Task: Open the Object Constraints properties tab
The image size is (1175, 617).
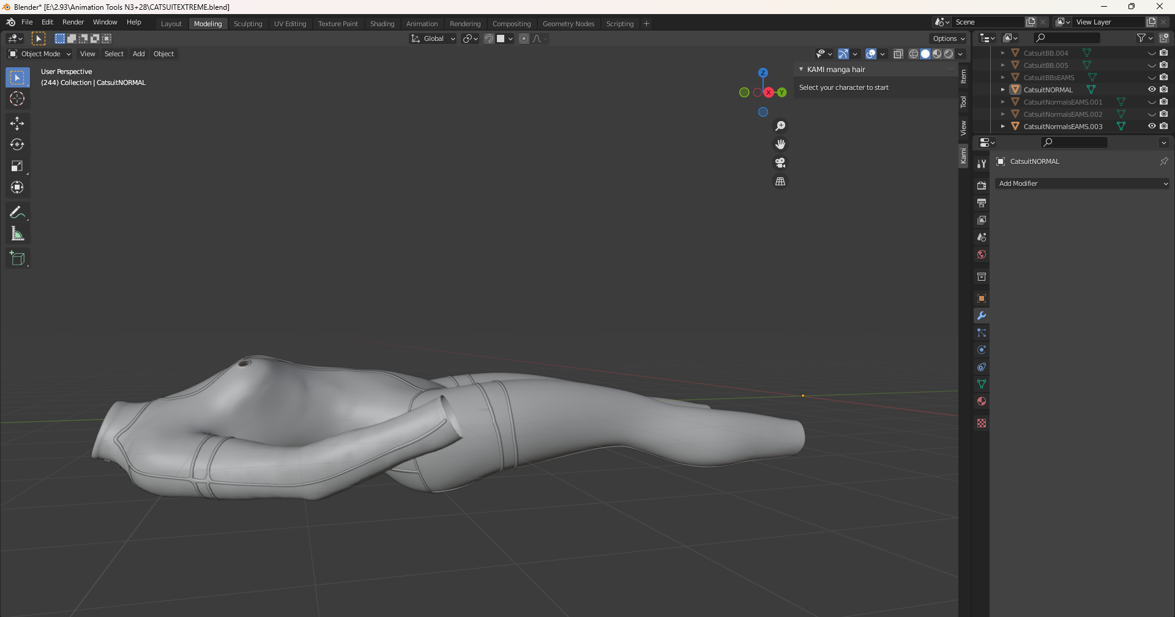Action: point(982,367)
